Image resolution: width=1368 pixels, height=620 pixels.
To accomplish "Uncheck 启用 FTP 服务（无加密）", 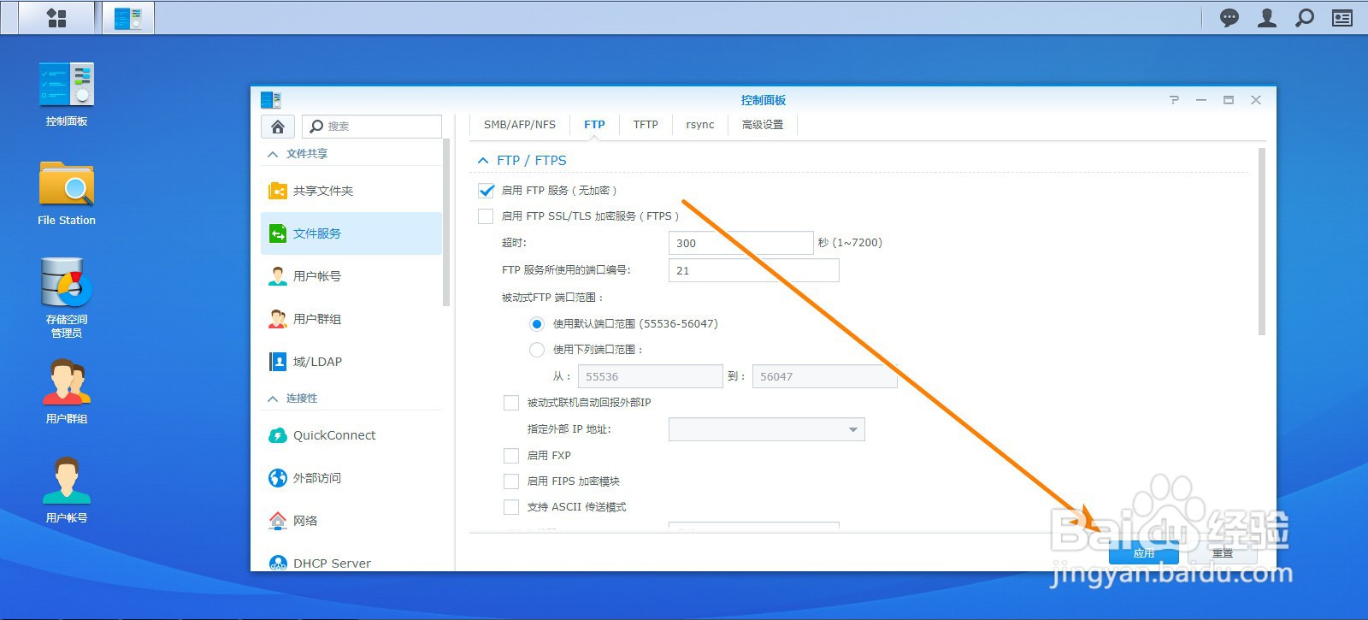I will click(x=486, y=191).
